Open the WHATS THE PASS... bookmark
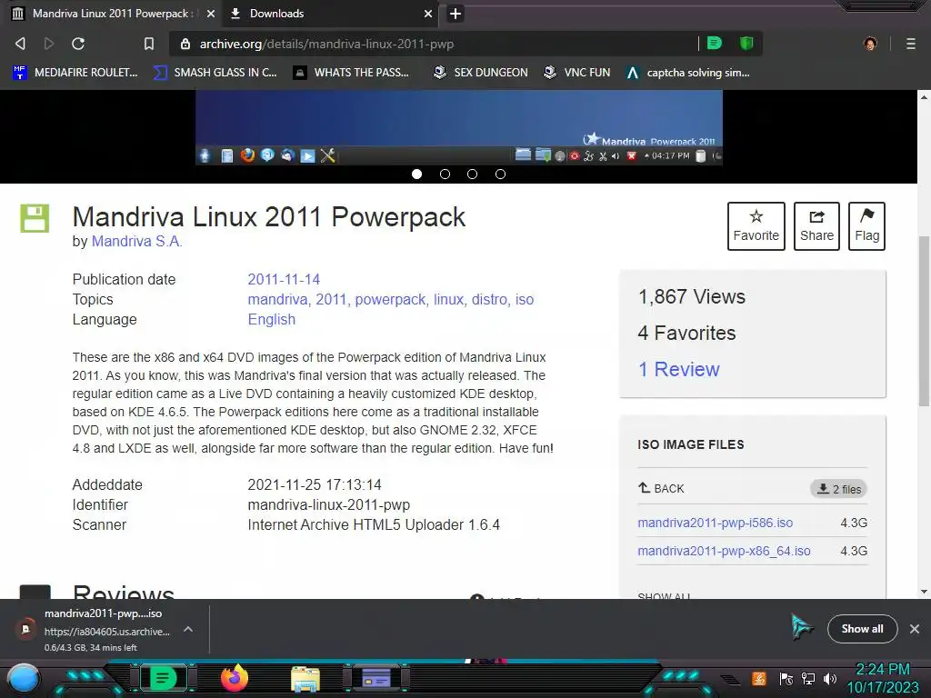Viewport: 931px width, 698px height. pos(352,73)
